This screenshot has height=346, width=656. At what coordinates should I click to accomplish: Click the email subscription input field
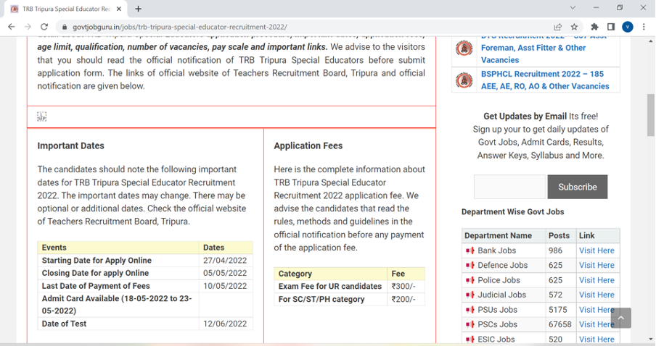509,187
